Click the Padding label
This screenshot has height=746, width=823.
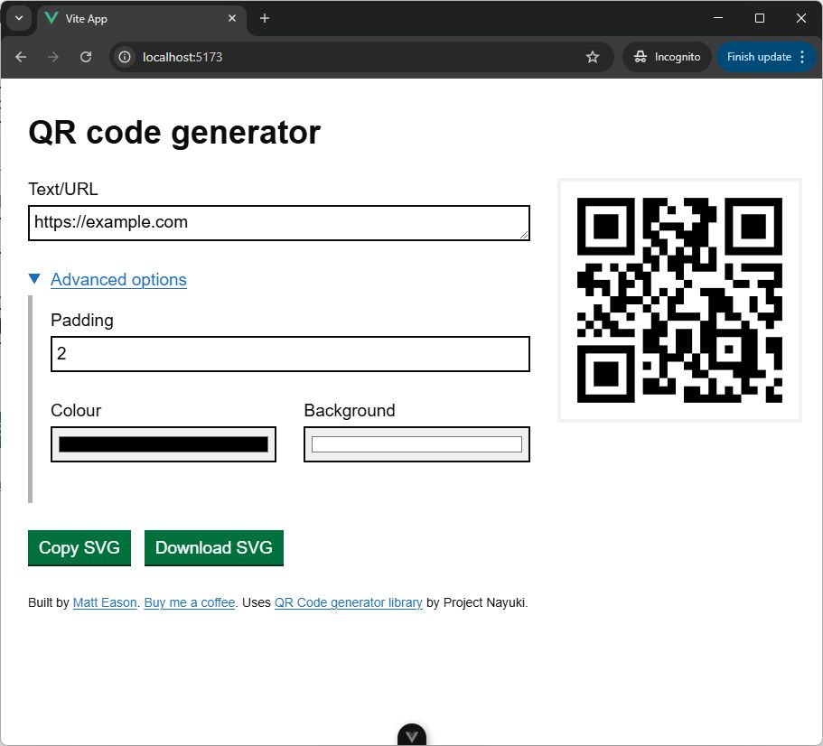click(x=82, y=320)
